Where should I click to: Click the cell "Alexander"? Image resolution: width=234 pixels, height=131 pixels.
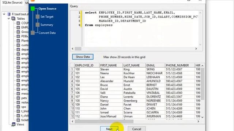click(x=111, y=81)
